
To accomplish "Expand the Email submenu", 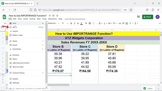I will (27, 45).
